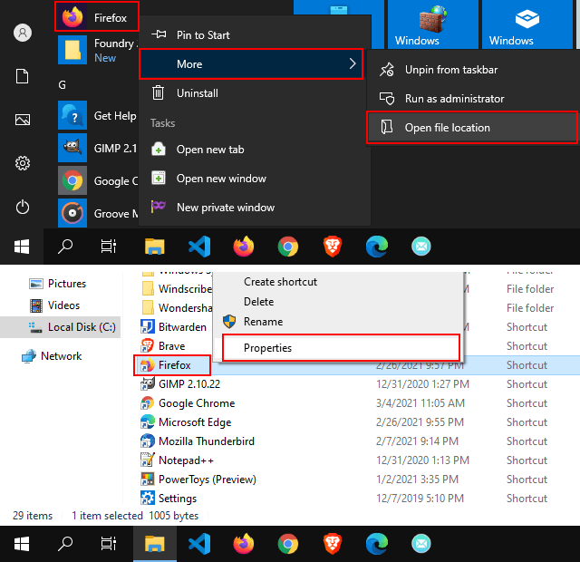Select Firefox in the Start menu app list
The image size is (580, 562).
[97, 17]
